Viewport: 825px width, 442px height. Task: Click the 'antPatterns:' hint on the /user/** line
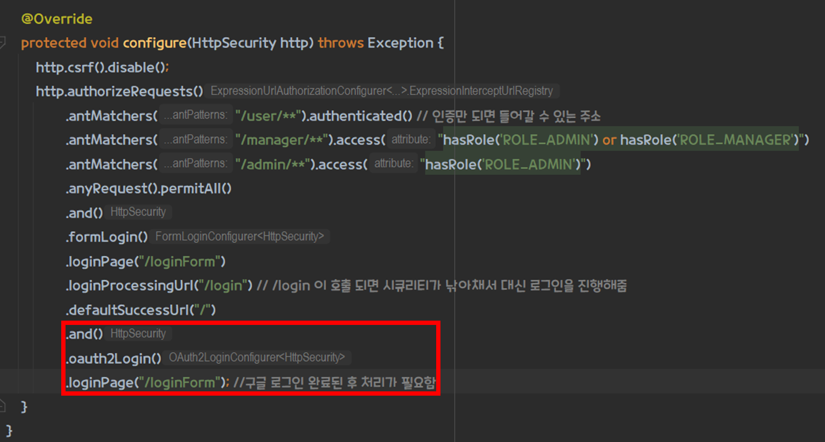click(x=196, y=115)
